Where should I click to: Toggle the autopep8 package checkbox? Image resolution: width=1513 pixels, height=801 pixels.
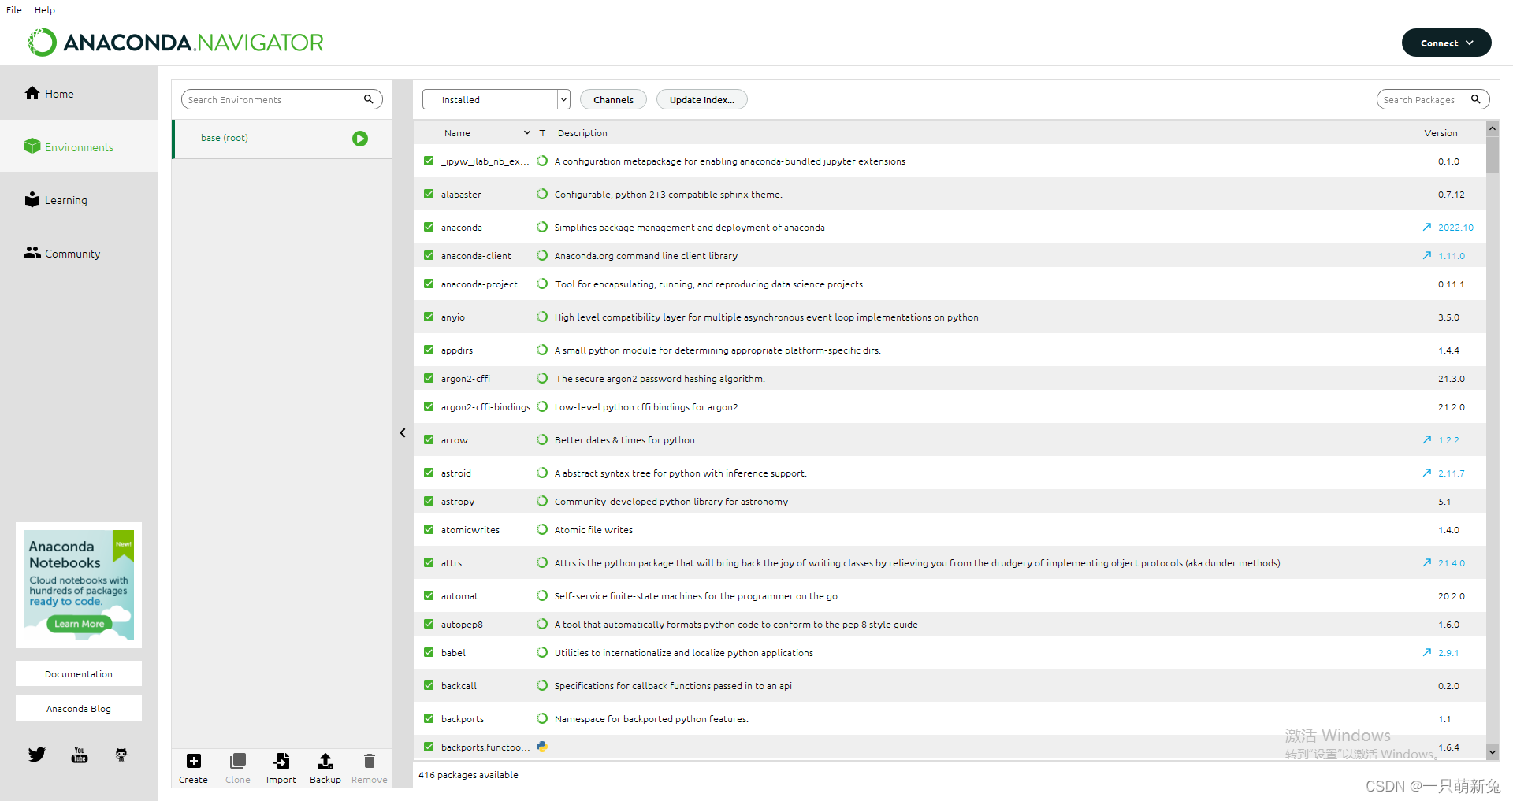[429, 624]
